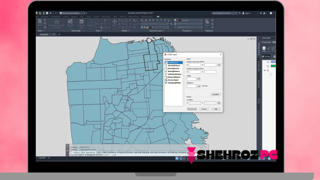This screenshot has height=180, width=320.
Task: Open the Map Explorer side tab
Action: [x=259, y=66]
